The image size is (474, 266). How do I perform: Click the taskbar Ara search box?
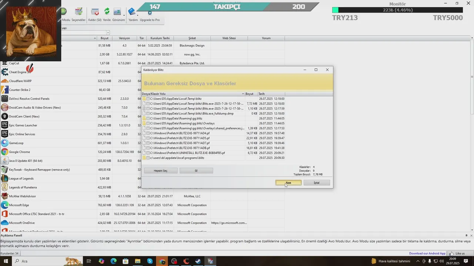pyautogui.click(x=48, y=261)
